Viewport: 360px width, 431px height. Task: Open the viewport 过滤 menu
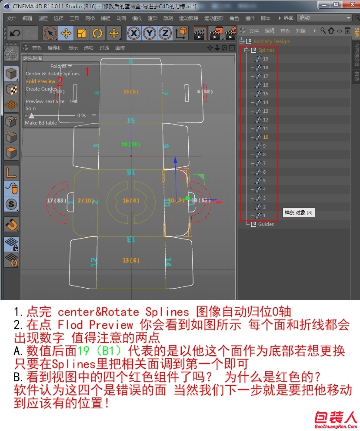click(104, 48)
